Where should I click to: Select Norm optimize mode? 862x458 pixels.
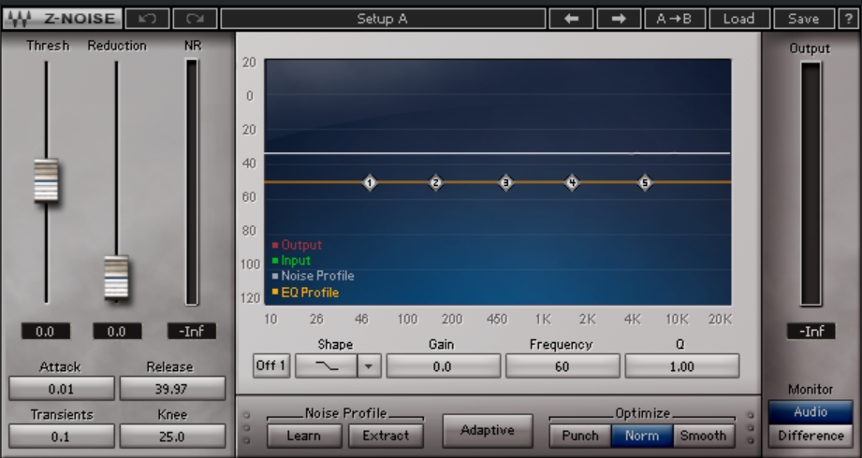pyautogui.click(x=642, y=436)
